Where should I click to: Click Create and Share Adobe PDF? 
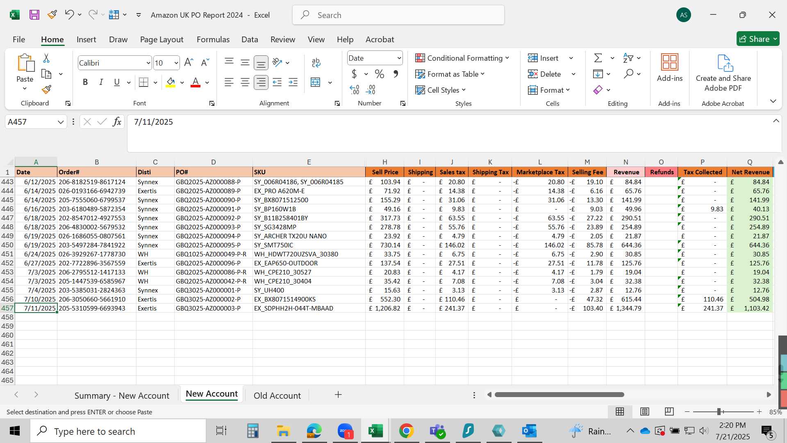(x=723, y=73)
